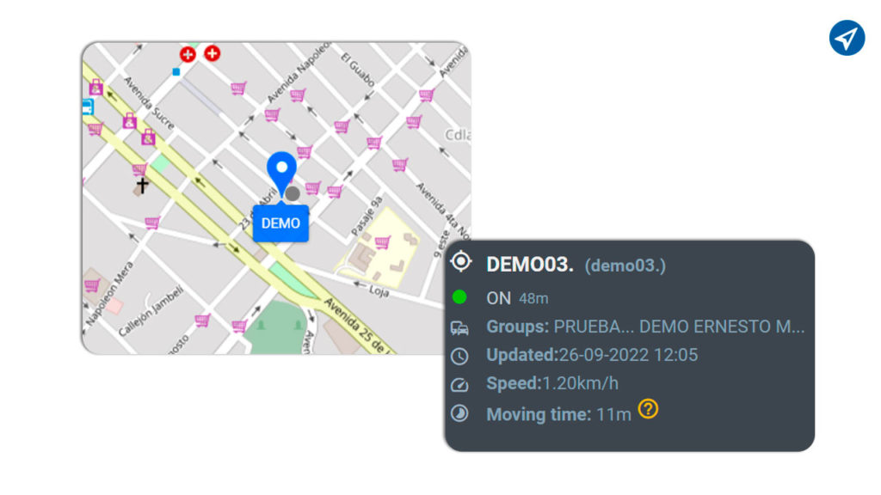Click the Napoleon Mera street label
Screen dimensions: 881x495
click(109, 294)
